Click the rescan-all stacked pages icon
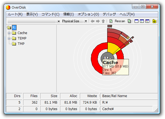 tap(129, 21)
